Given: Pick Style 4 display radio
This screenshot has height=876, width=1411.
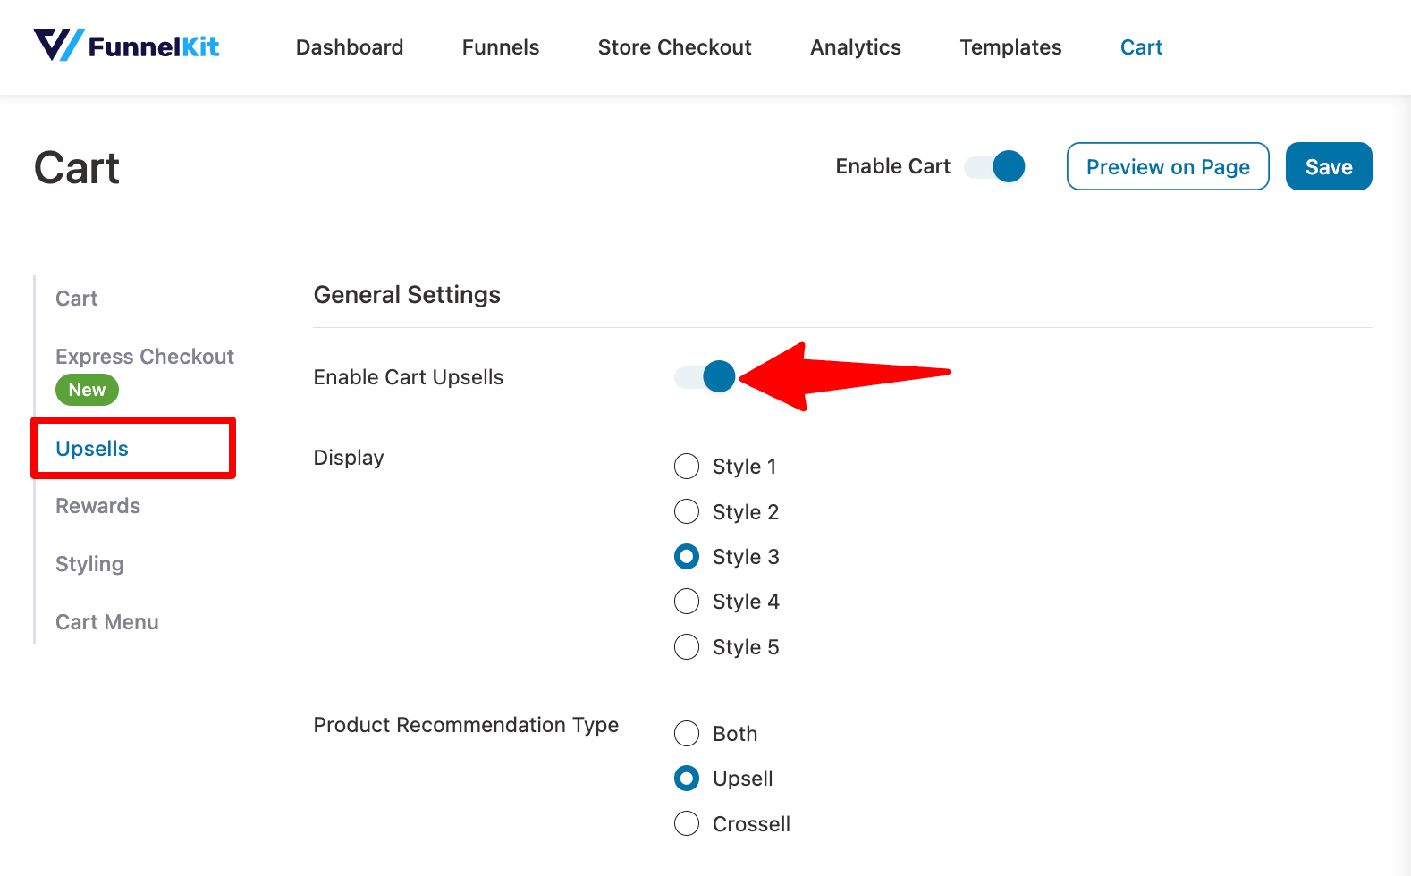Looking at the screenshot, I should pyautogui.click(x=687, y=602).
